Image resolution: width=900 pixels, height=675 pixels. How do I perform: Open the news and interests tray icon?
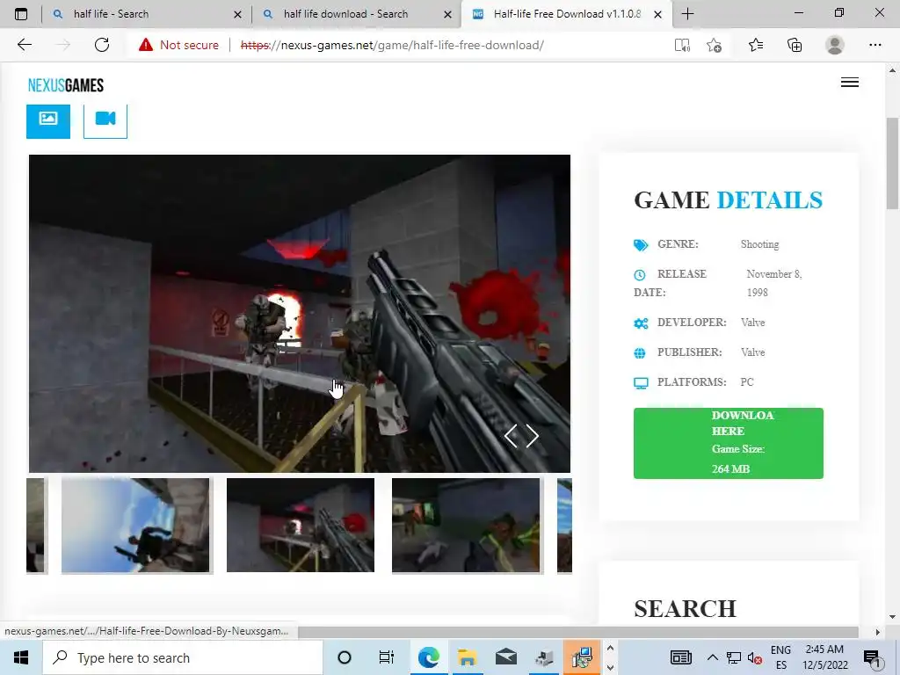pos(681,657)
